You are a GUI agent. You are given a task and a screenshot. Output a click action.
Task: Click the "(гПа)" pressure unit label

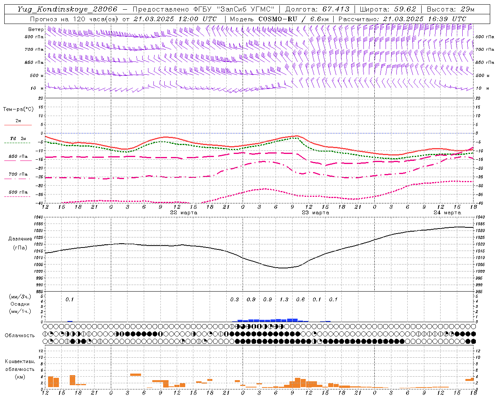click(19, 248)
